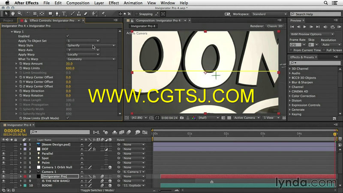
Task: Toggle visibility of Invigorator Pro layer
Action: [3, 176]
